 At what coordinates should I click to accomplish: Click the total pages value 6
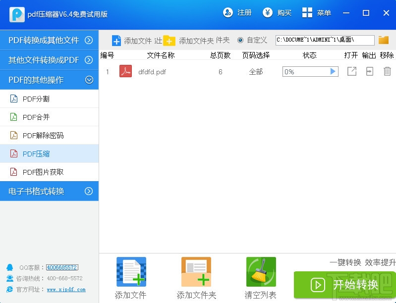pyautogui.click(x=221, y=72)
